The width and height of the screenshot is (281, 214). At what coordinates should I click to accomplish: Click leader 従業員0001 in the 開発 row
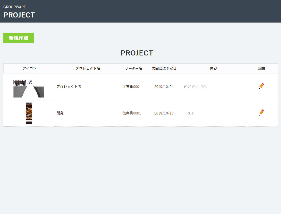132,113
